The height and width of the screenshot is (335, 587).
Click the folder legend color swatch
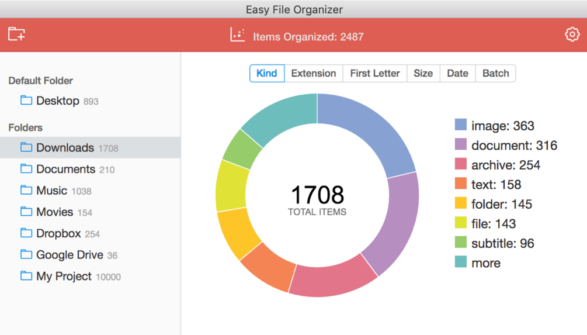[x=460, y=203]
